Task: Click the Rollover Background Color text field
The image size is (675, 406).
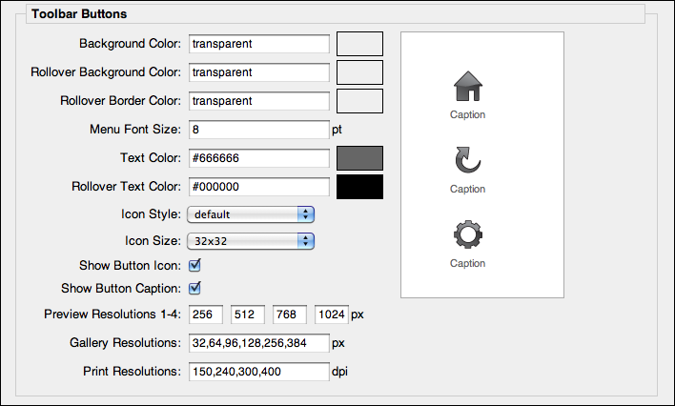Action: [x=259, y=72]
